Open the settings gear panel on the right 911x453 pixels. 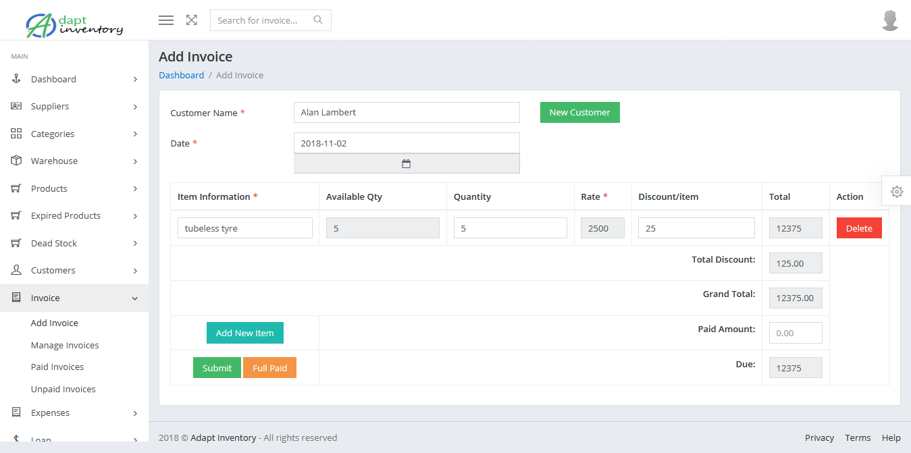click(x=897, y=192)
